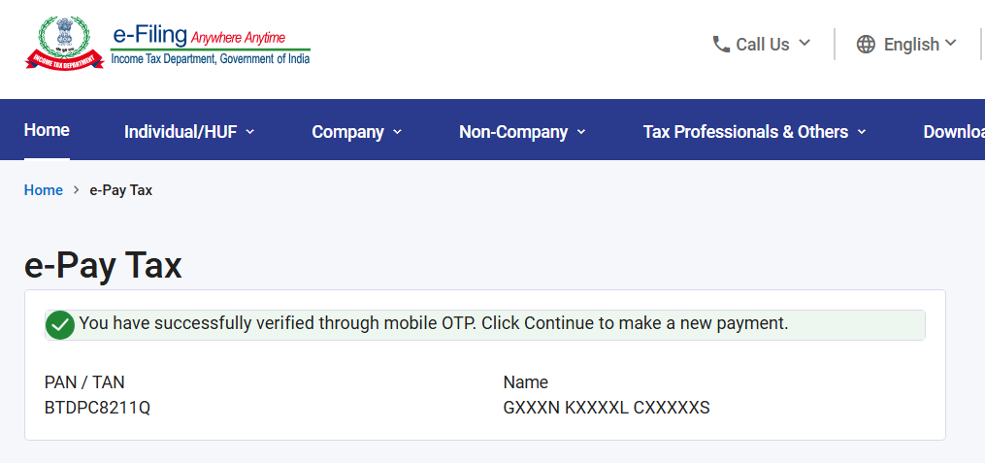Expand the Company menu chevron
The width and height of the screenshot is (985, 463).
click(x=397, y=132)
